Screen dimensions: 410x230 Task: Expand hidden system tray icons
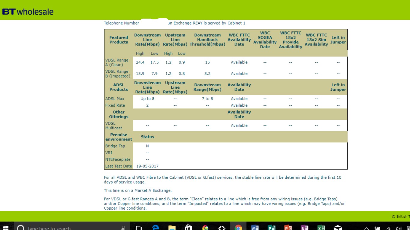pos(366,228)
